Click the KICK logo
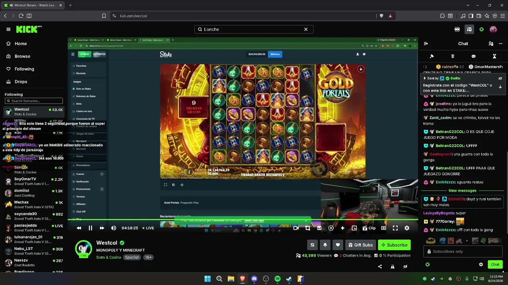Image resolution: width=508 pixels, height=285 pixels. coord(29,29)
